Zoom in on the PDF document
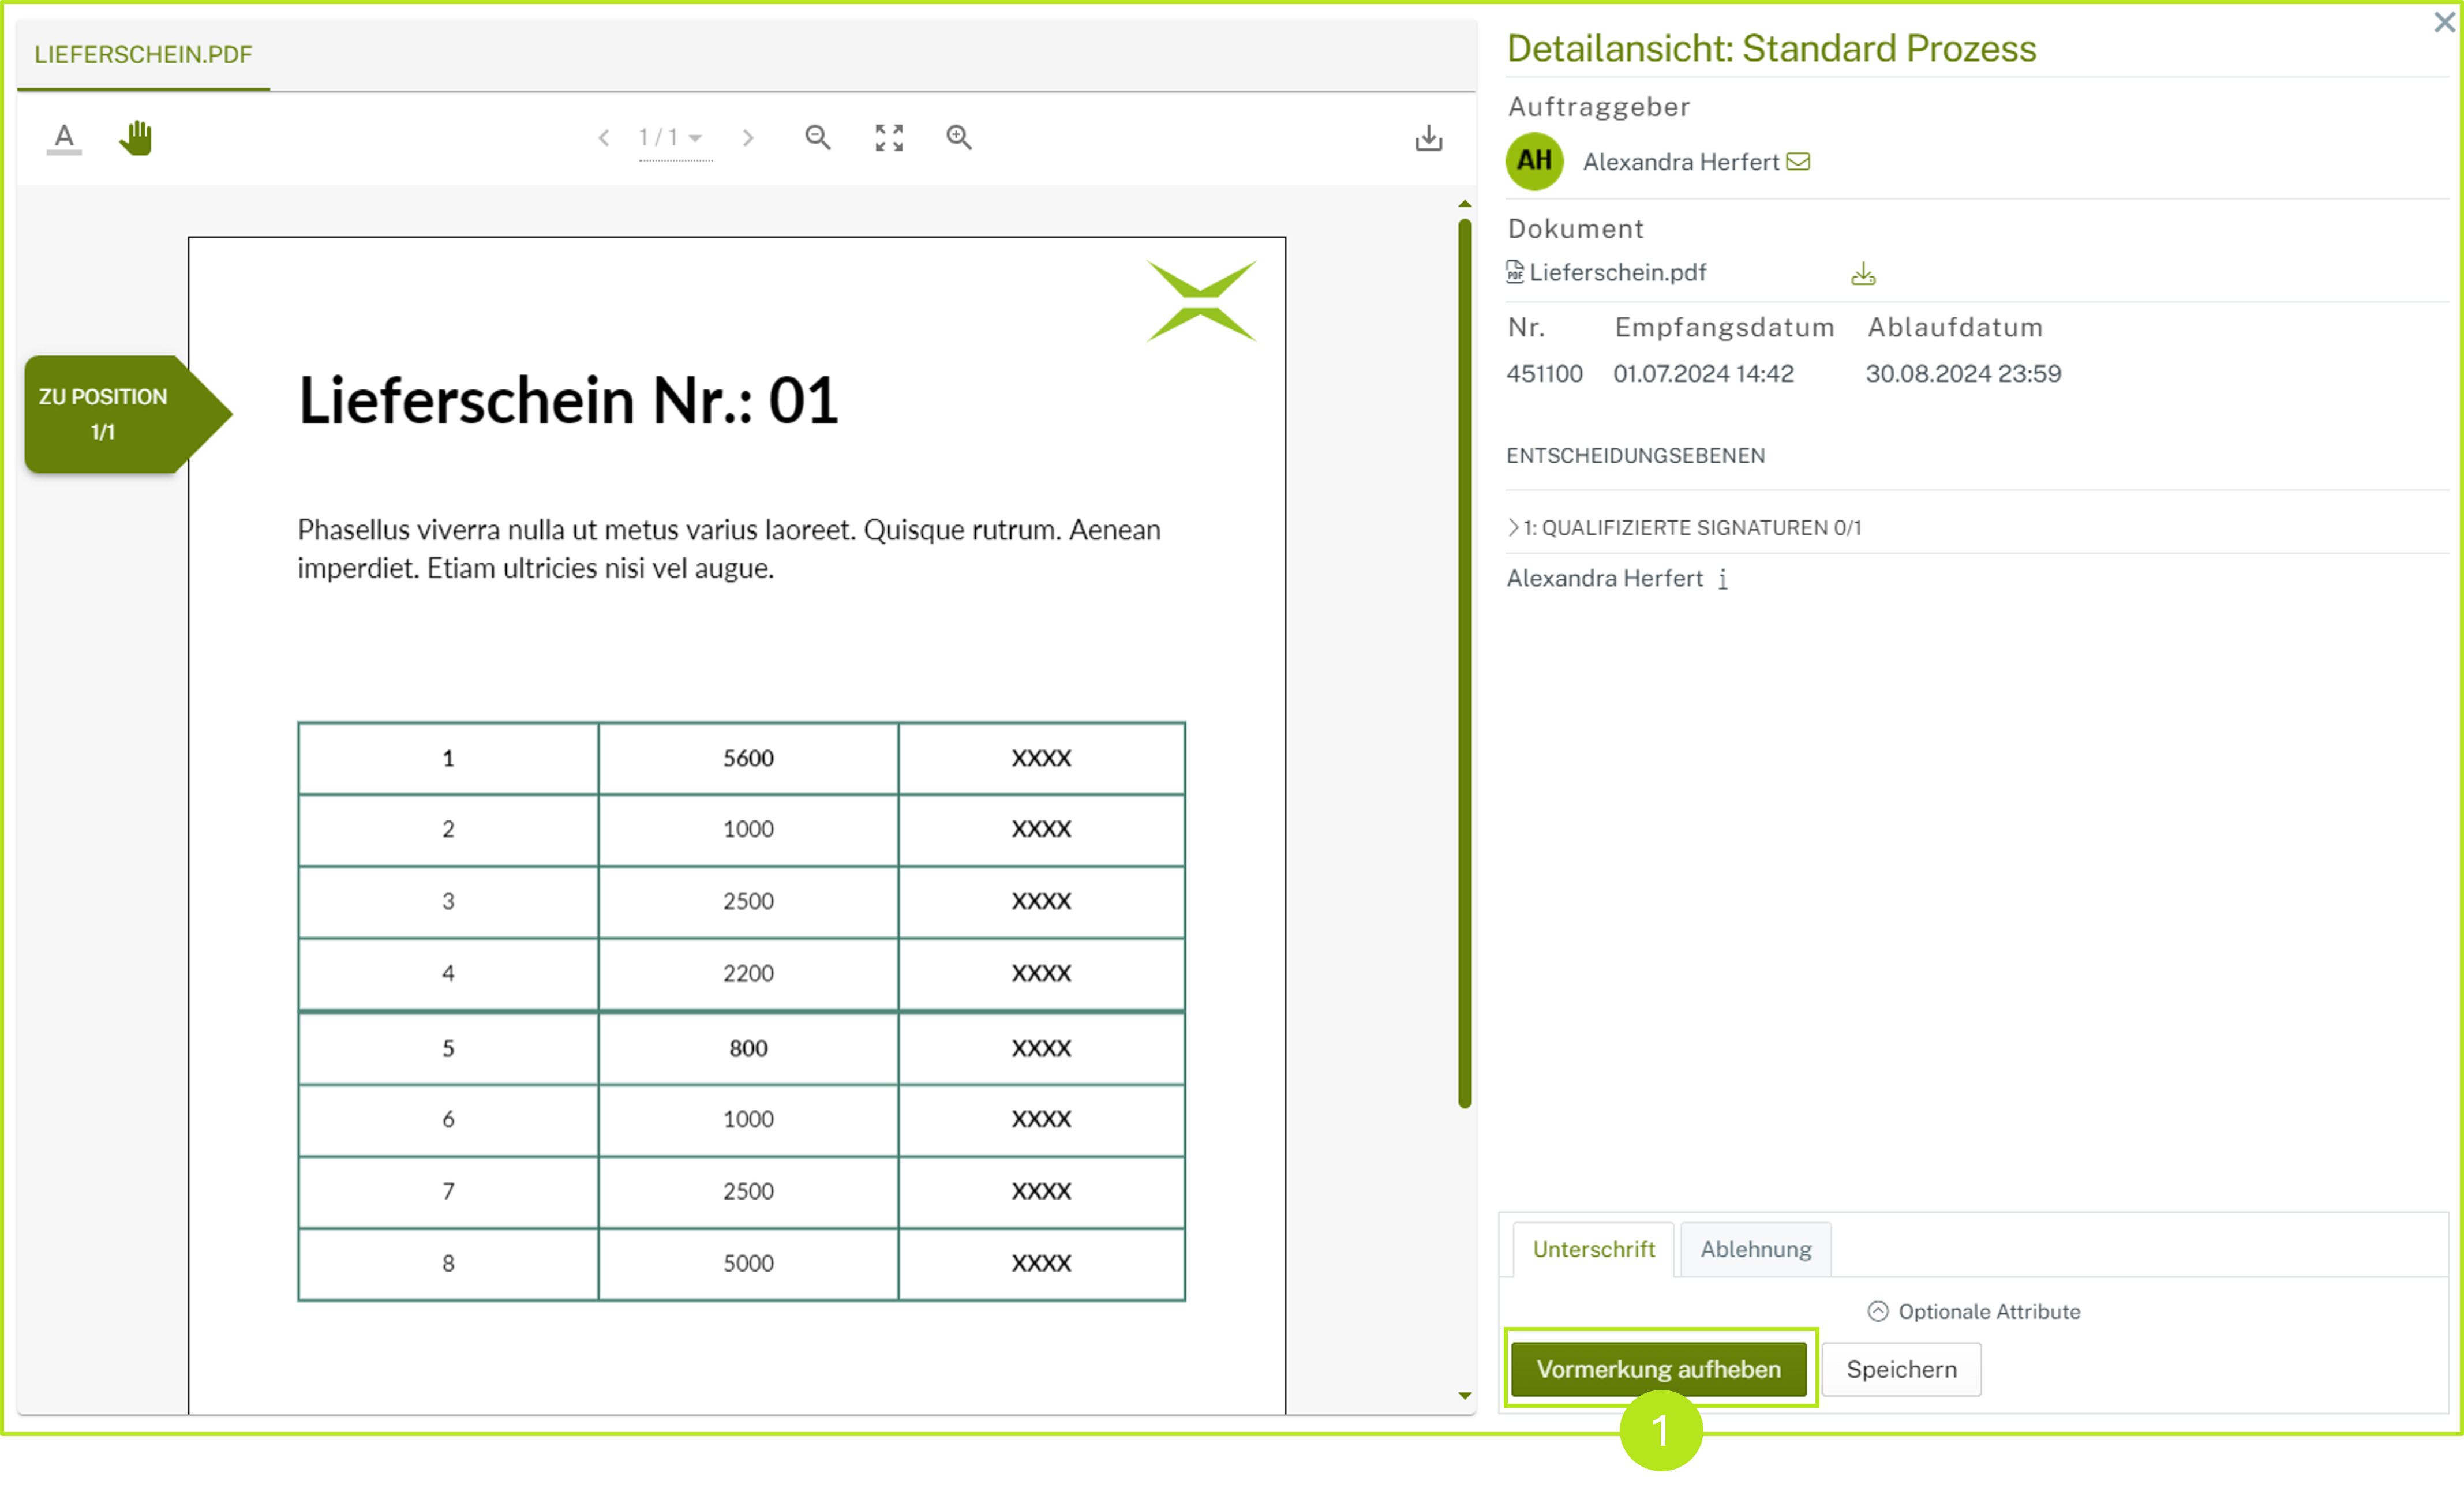This screenshot has width=2464, height=1488. click(958, 137)
